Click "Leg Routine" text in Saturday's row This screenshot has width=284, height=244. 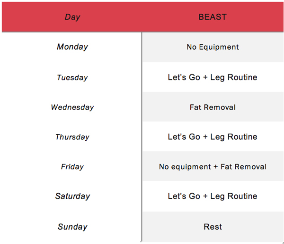click(x=234, y=196)
